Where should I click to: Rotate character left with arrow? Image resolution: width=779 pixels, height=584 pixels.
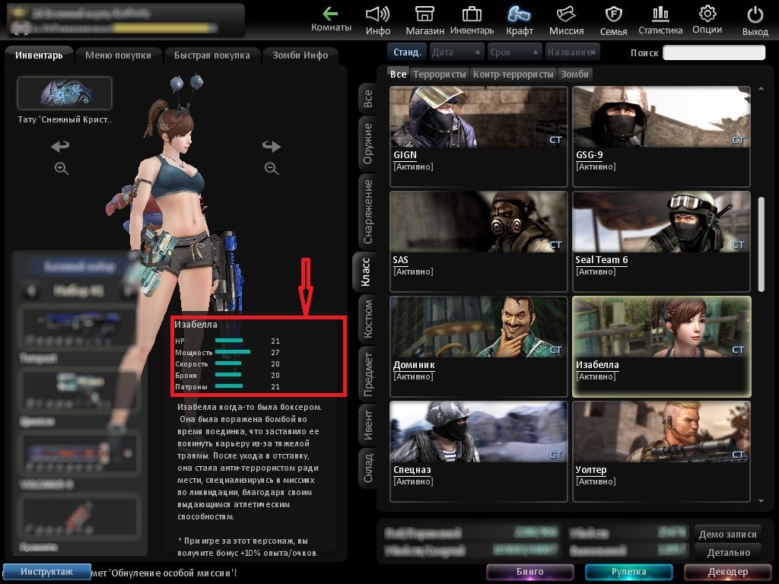[60, 146]
